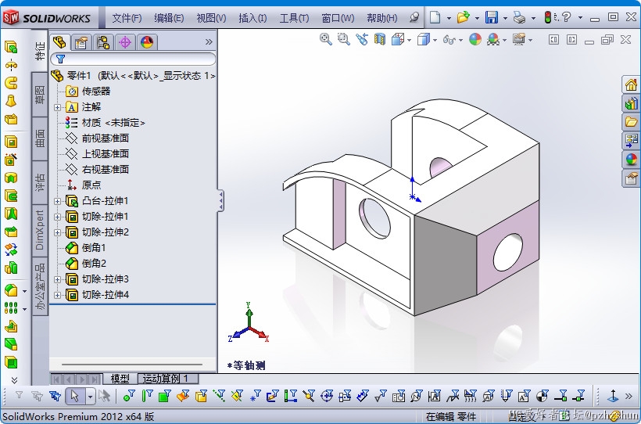Viewport: 641px width, 424px height.
Task: Click the Section View icon
Action: pyautogui.click(x=380, y=39)
